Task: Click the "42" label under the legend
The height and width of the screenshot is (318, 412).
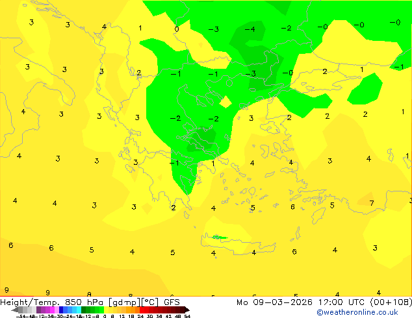Action: (169, 316)
